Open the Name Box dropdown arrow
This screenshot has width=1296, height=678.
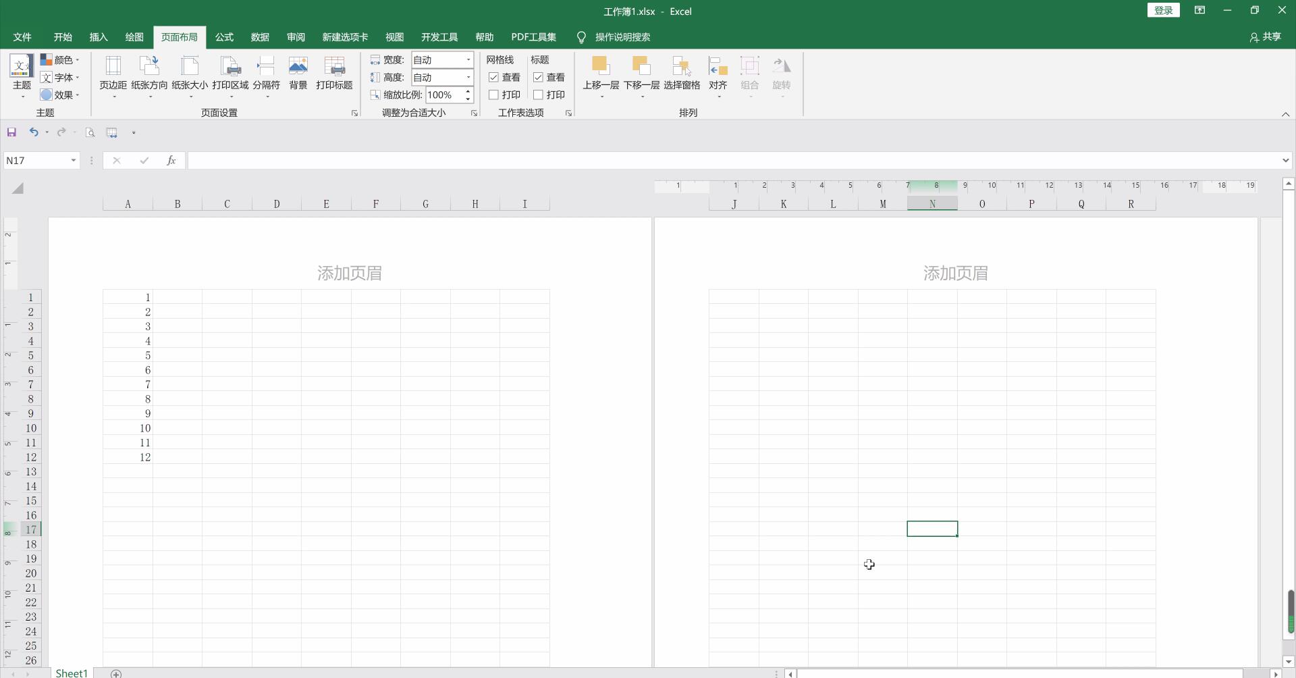[73, 160]
